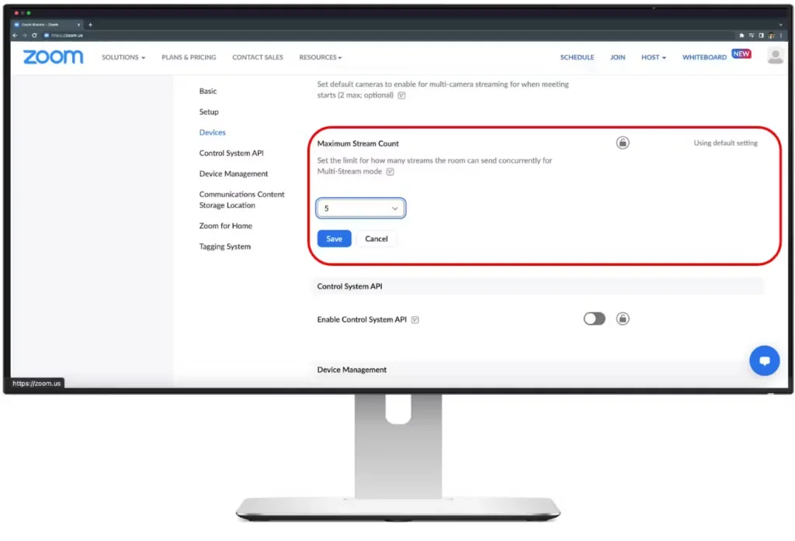Click the lock icon beside Enable Control System API
Viewport: 795px width, 541px height.
(x=623, y=319)
